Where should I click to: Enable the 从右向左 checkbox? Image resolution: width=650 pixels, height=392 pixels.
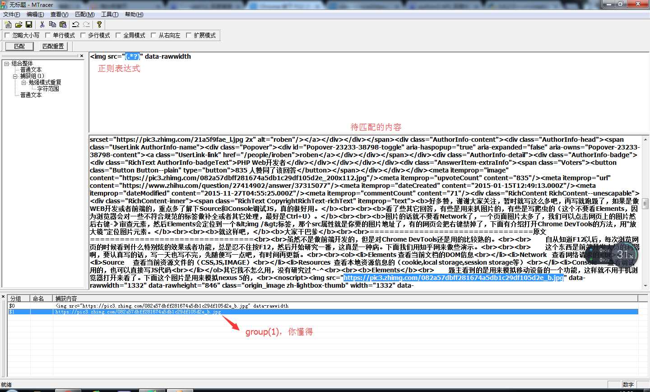click(x=153, y=35)
